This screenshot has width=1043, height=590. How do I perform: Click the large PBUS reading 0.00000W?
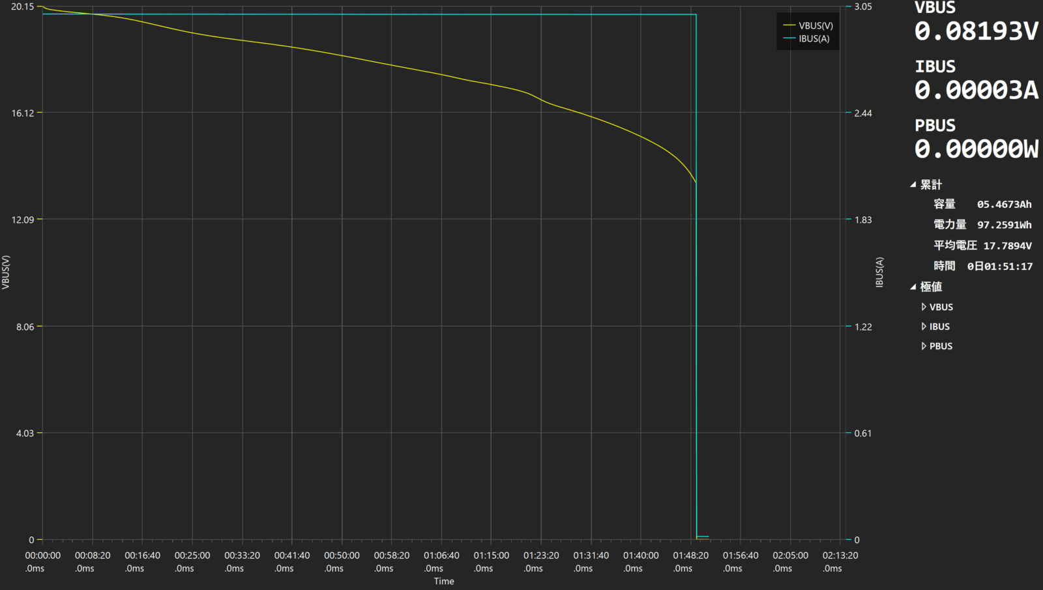pyautogui.click(x=976, y=149)
